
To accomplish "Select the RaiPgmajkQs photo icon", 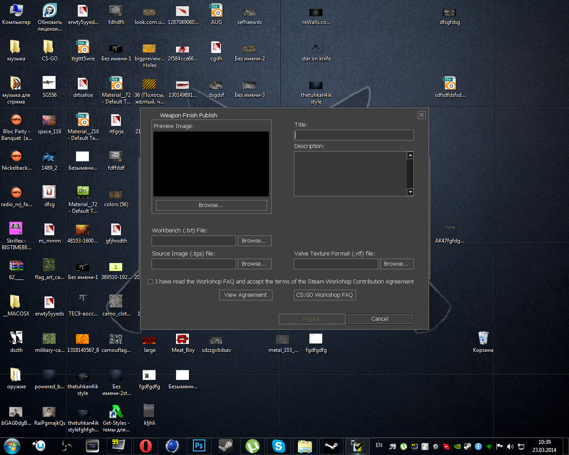I will [x=49, y=415].
